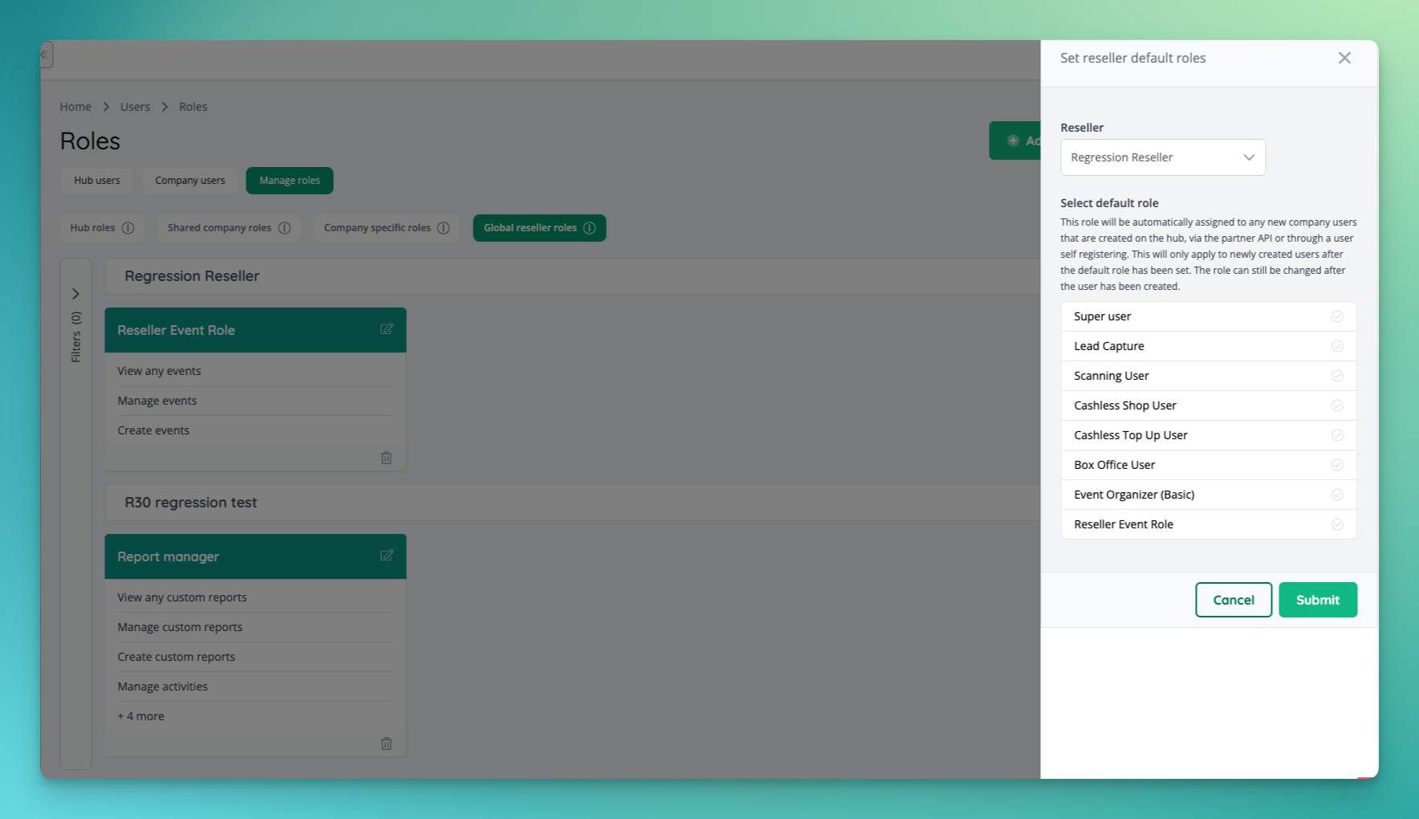Navigate to Users via the breadcrumb
The width and height of the screenshot is (1419, 819).
[x=134, y=106]
